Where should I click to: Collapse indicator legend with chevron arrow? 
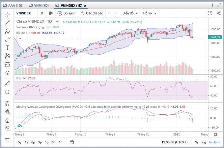coord(20,38)
